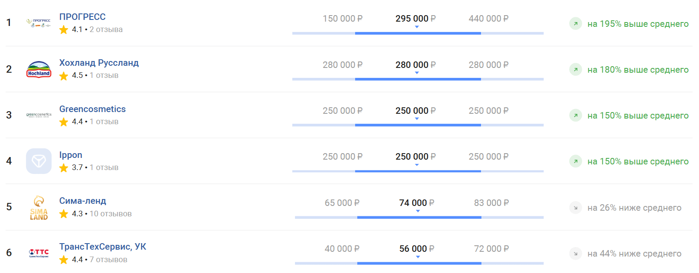Click the gray down-arrow icon beside 26%
This screenshot has height=273, width=699.
point(575,208)
